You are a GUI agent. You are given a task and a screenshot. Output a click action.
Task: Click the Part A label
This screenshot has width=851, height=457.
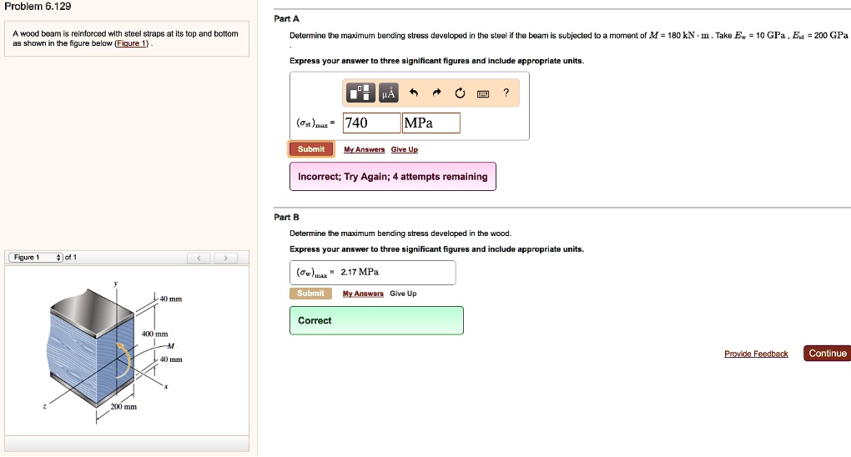(286, 18)
